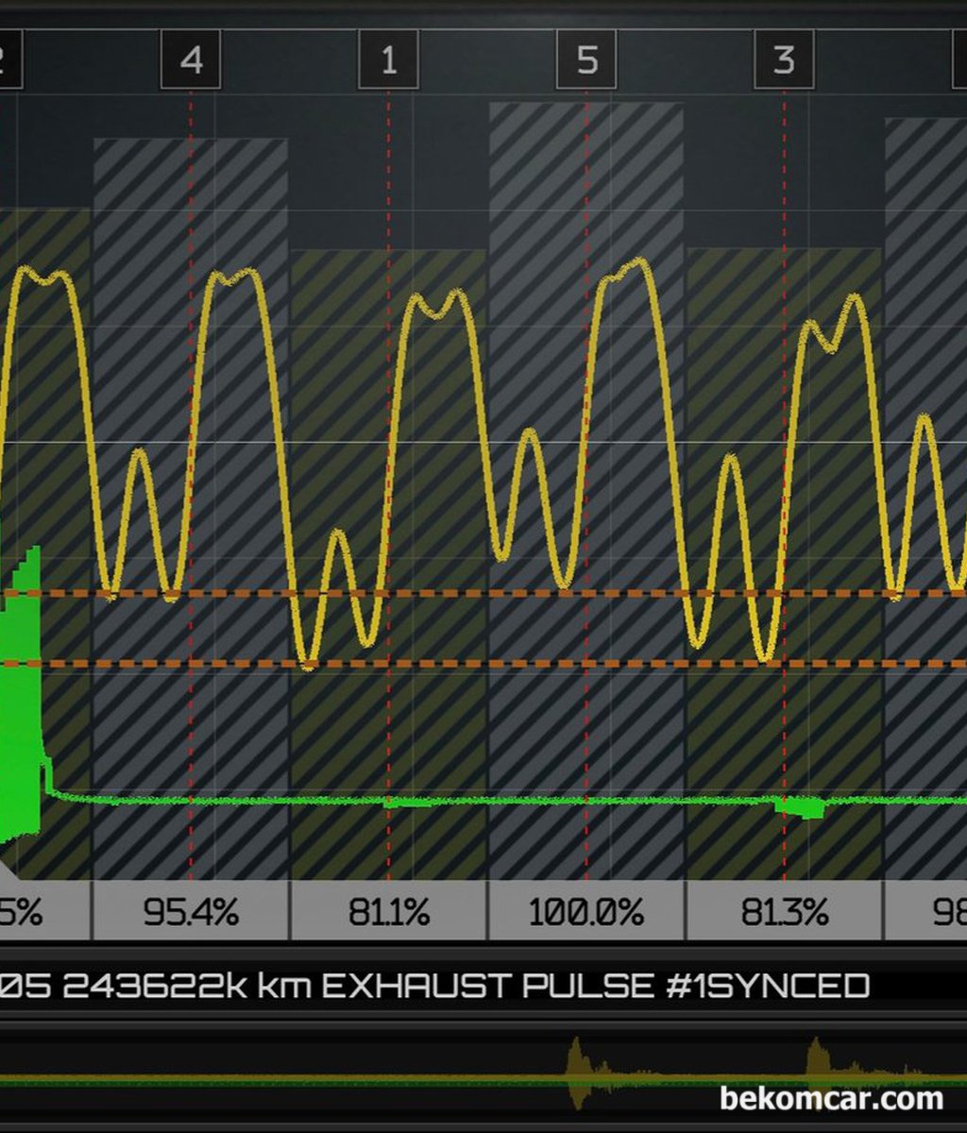Select cylinder marker 3 at the top

pyautogui.click(x=784, y=59)
